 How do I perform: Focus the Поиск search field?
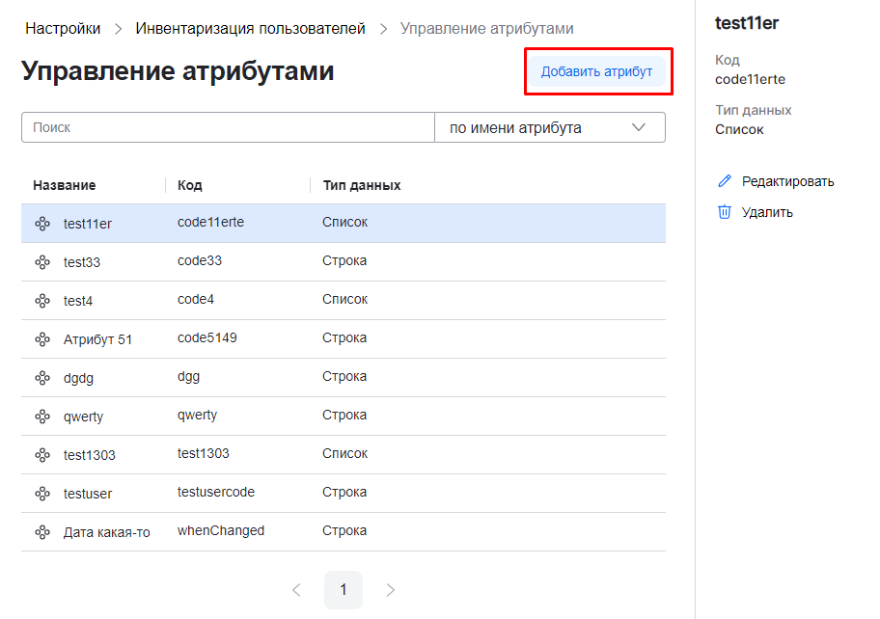228,127
